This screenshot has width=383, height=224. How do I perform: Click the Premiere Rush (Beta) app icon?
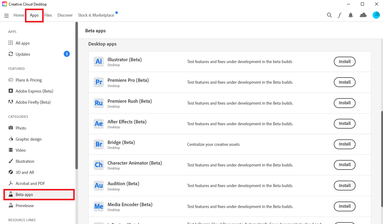pyautogui.click(x=99, y=103)
